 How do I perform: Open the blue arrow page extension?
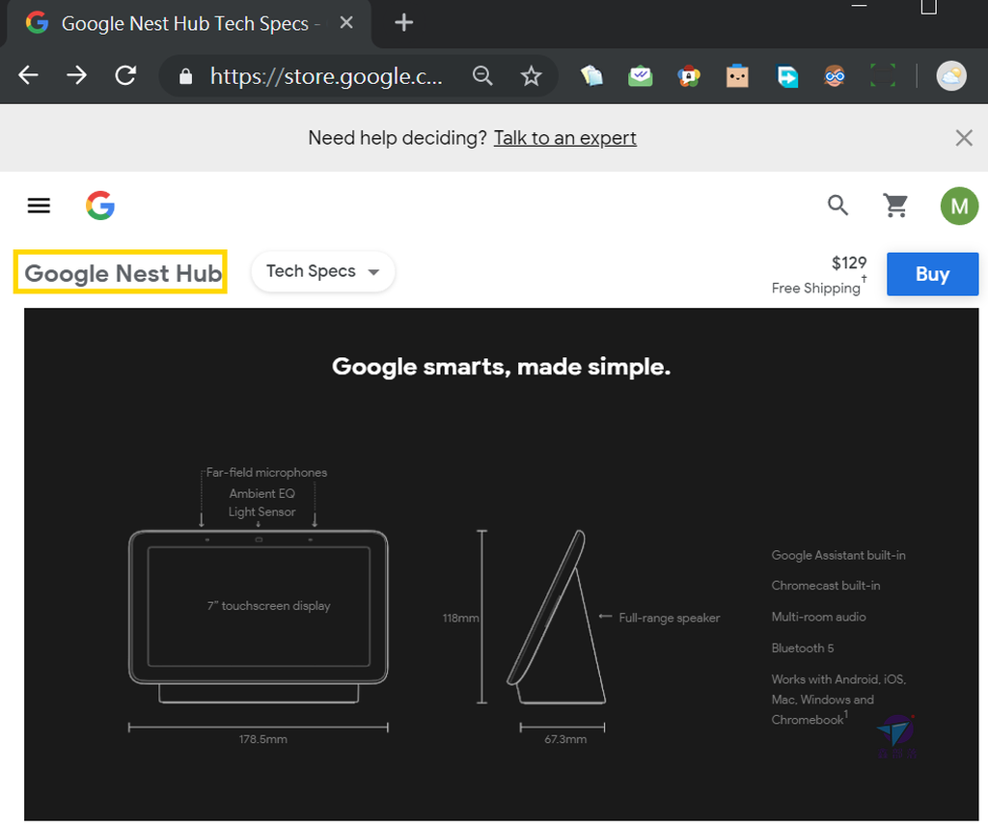[786, 76]
